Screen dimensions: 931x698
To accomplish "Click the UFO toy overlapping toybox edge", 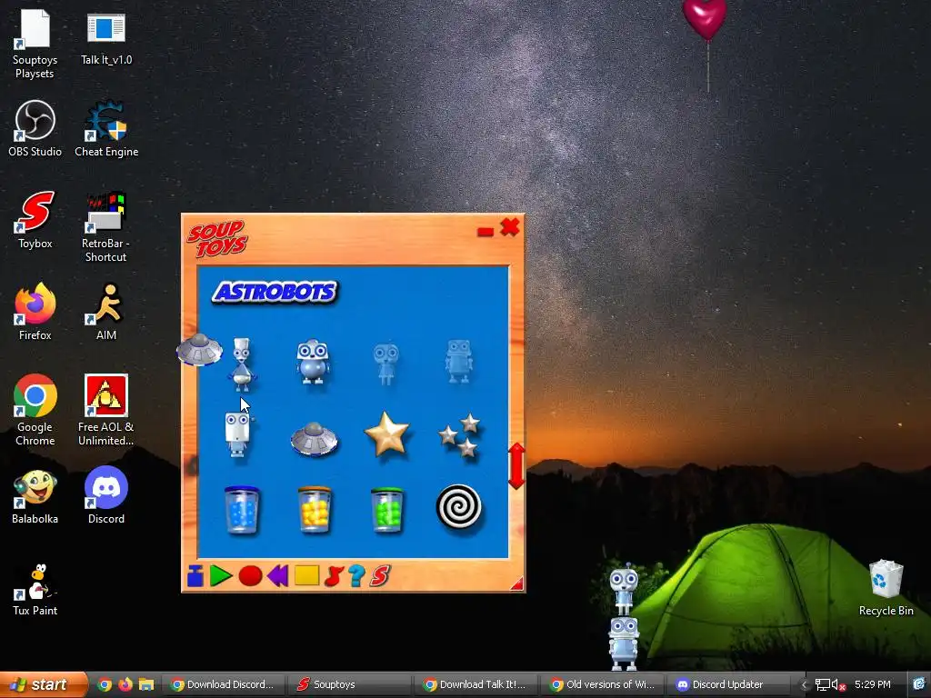I will click(199, 350).
